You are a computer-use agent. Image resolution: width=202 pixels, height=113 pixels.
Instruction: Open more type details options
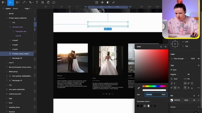tap(199, 88)
